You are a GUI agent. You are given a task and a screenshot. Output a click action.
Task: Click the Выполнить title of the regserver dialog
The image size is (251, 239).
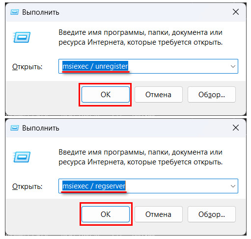pyautogui.click(x=41, y=128)
